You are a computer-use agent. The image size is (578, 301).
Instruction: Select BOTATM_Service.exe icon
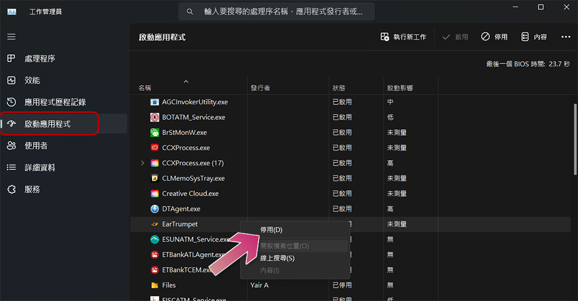155,118
